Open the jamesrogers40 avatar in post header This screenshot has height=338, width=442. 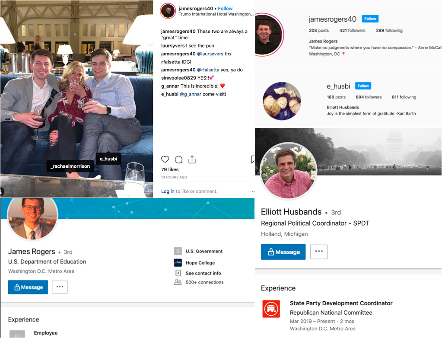point(168,11)
